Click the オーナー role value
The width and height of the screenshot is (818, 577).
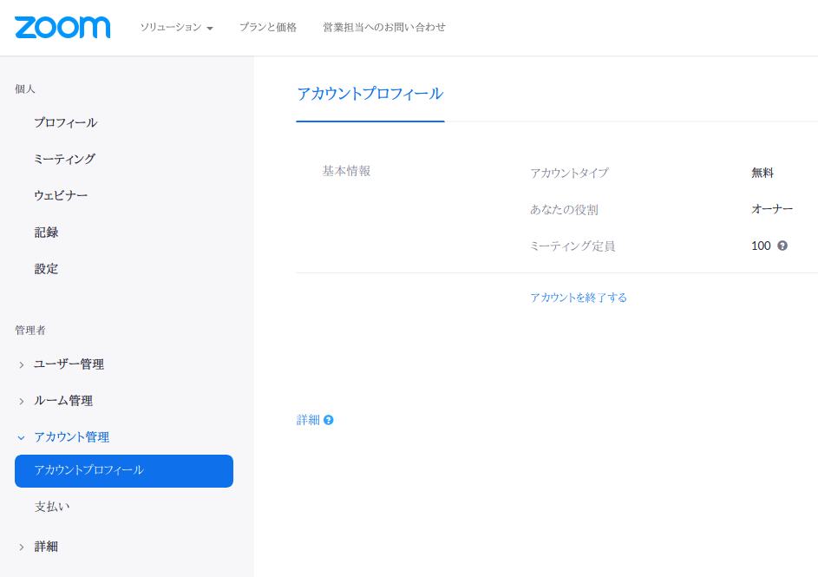tap(771, 209)
